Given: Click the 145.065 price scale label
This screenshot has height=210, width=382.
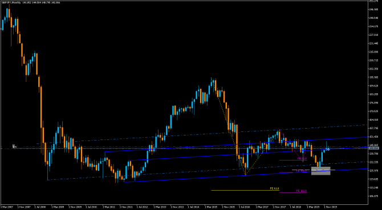Looking at the screenshot, I should click(374, 145).
